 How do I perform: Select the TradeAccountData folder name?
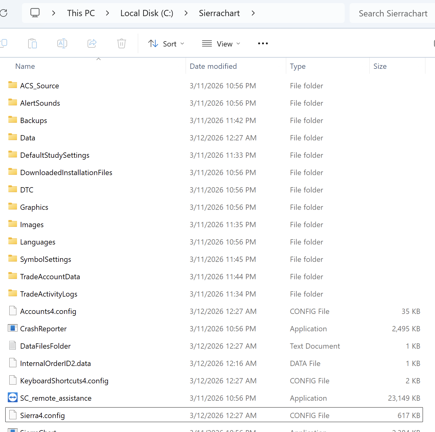[x=50, y=277]
